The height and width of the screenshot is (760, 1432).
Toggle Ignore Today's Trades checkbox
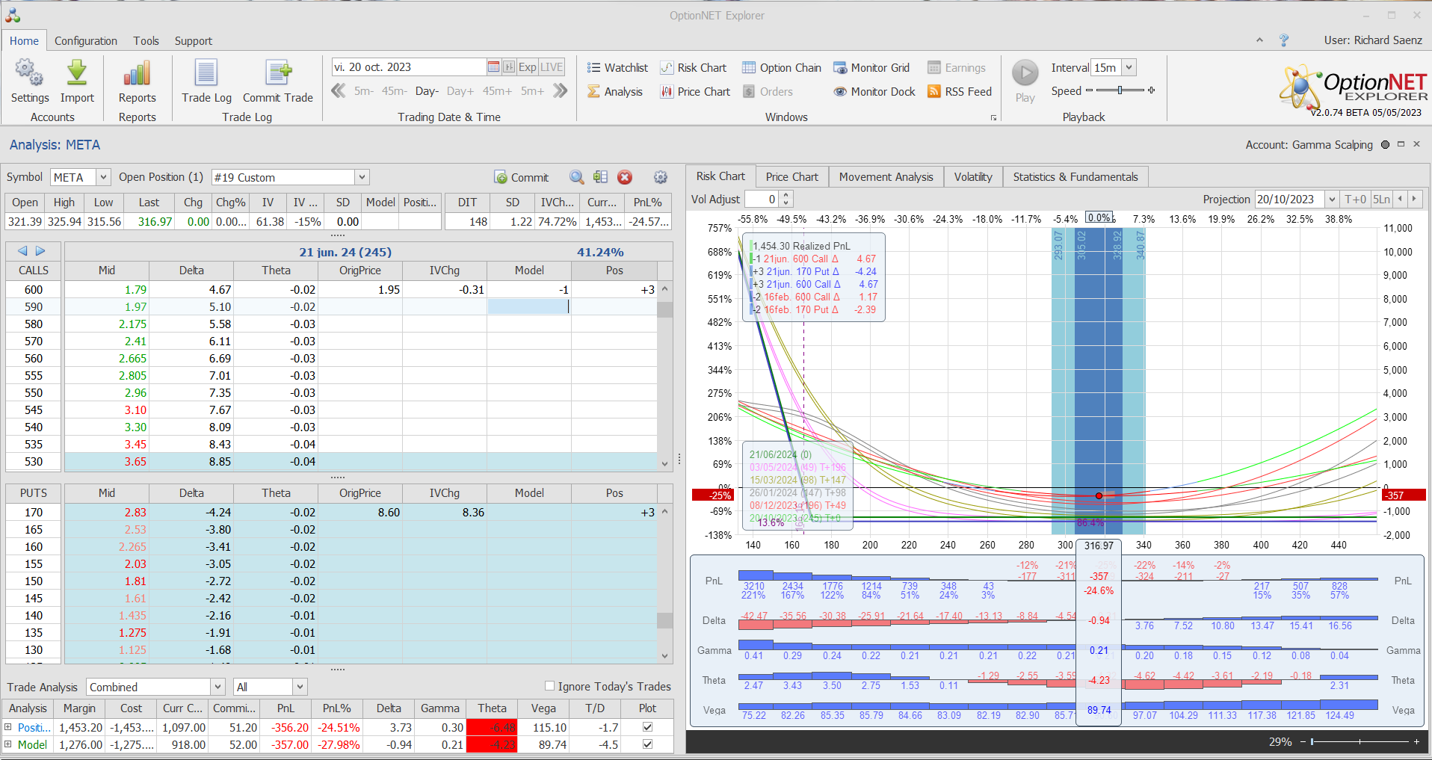point(550,686)
